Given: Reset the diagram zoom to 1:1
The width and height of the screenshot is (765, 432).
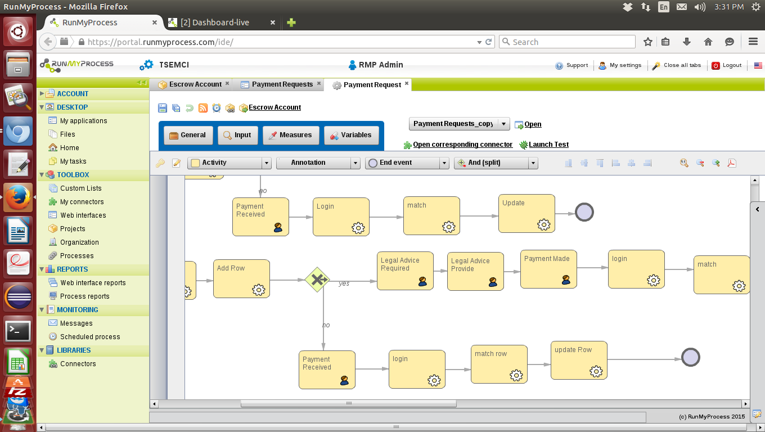Looking at the screenshot, I should coord(685,163).
